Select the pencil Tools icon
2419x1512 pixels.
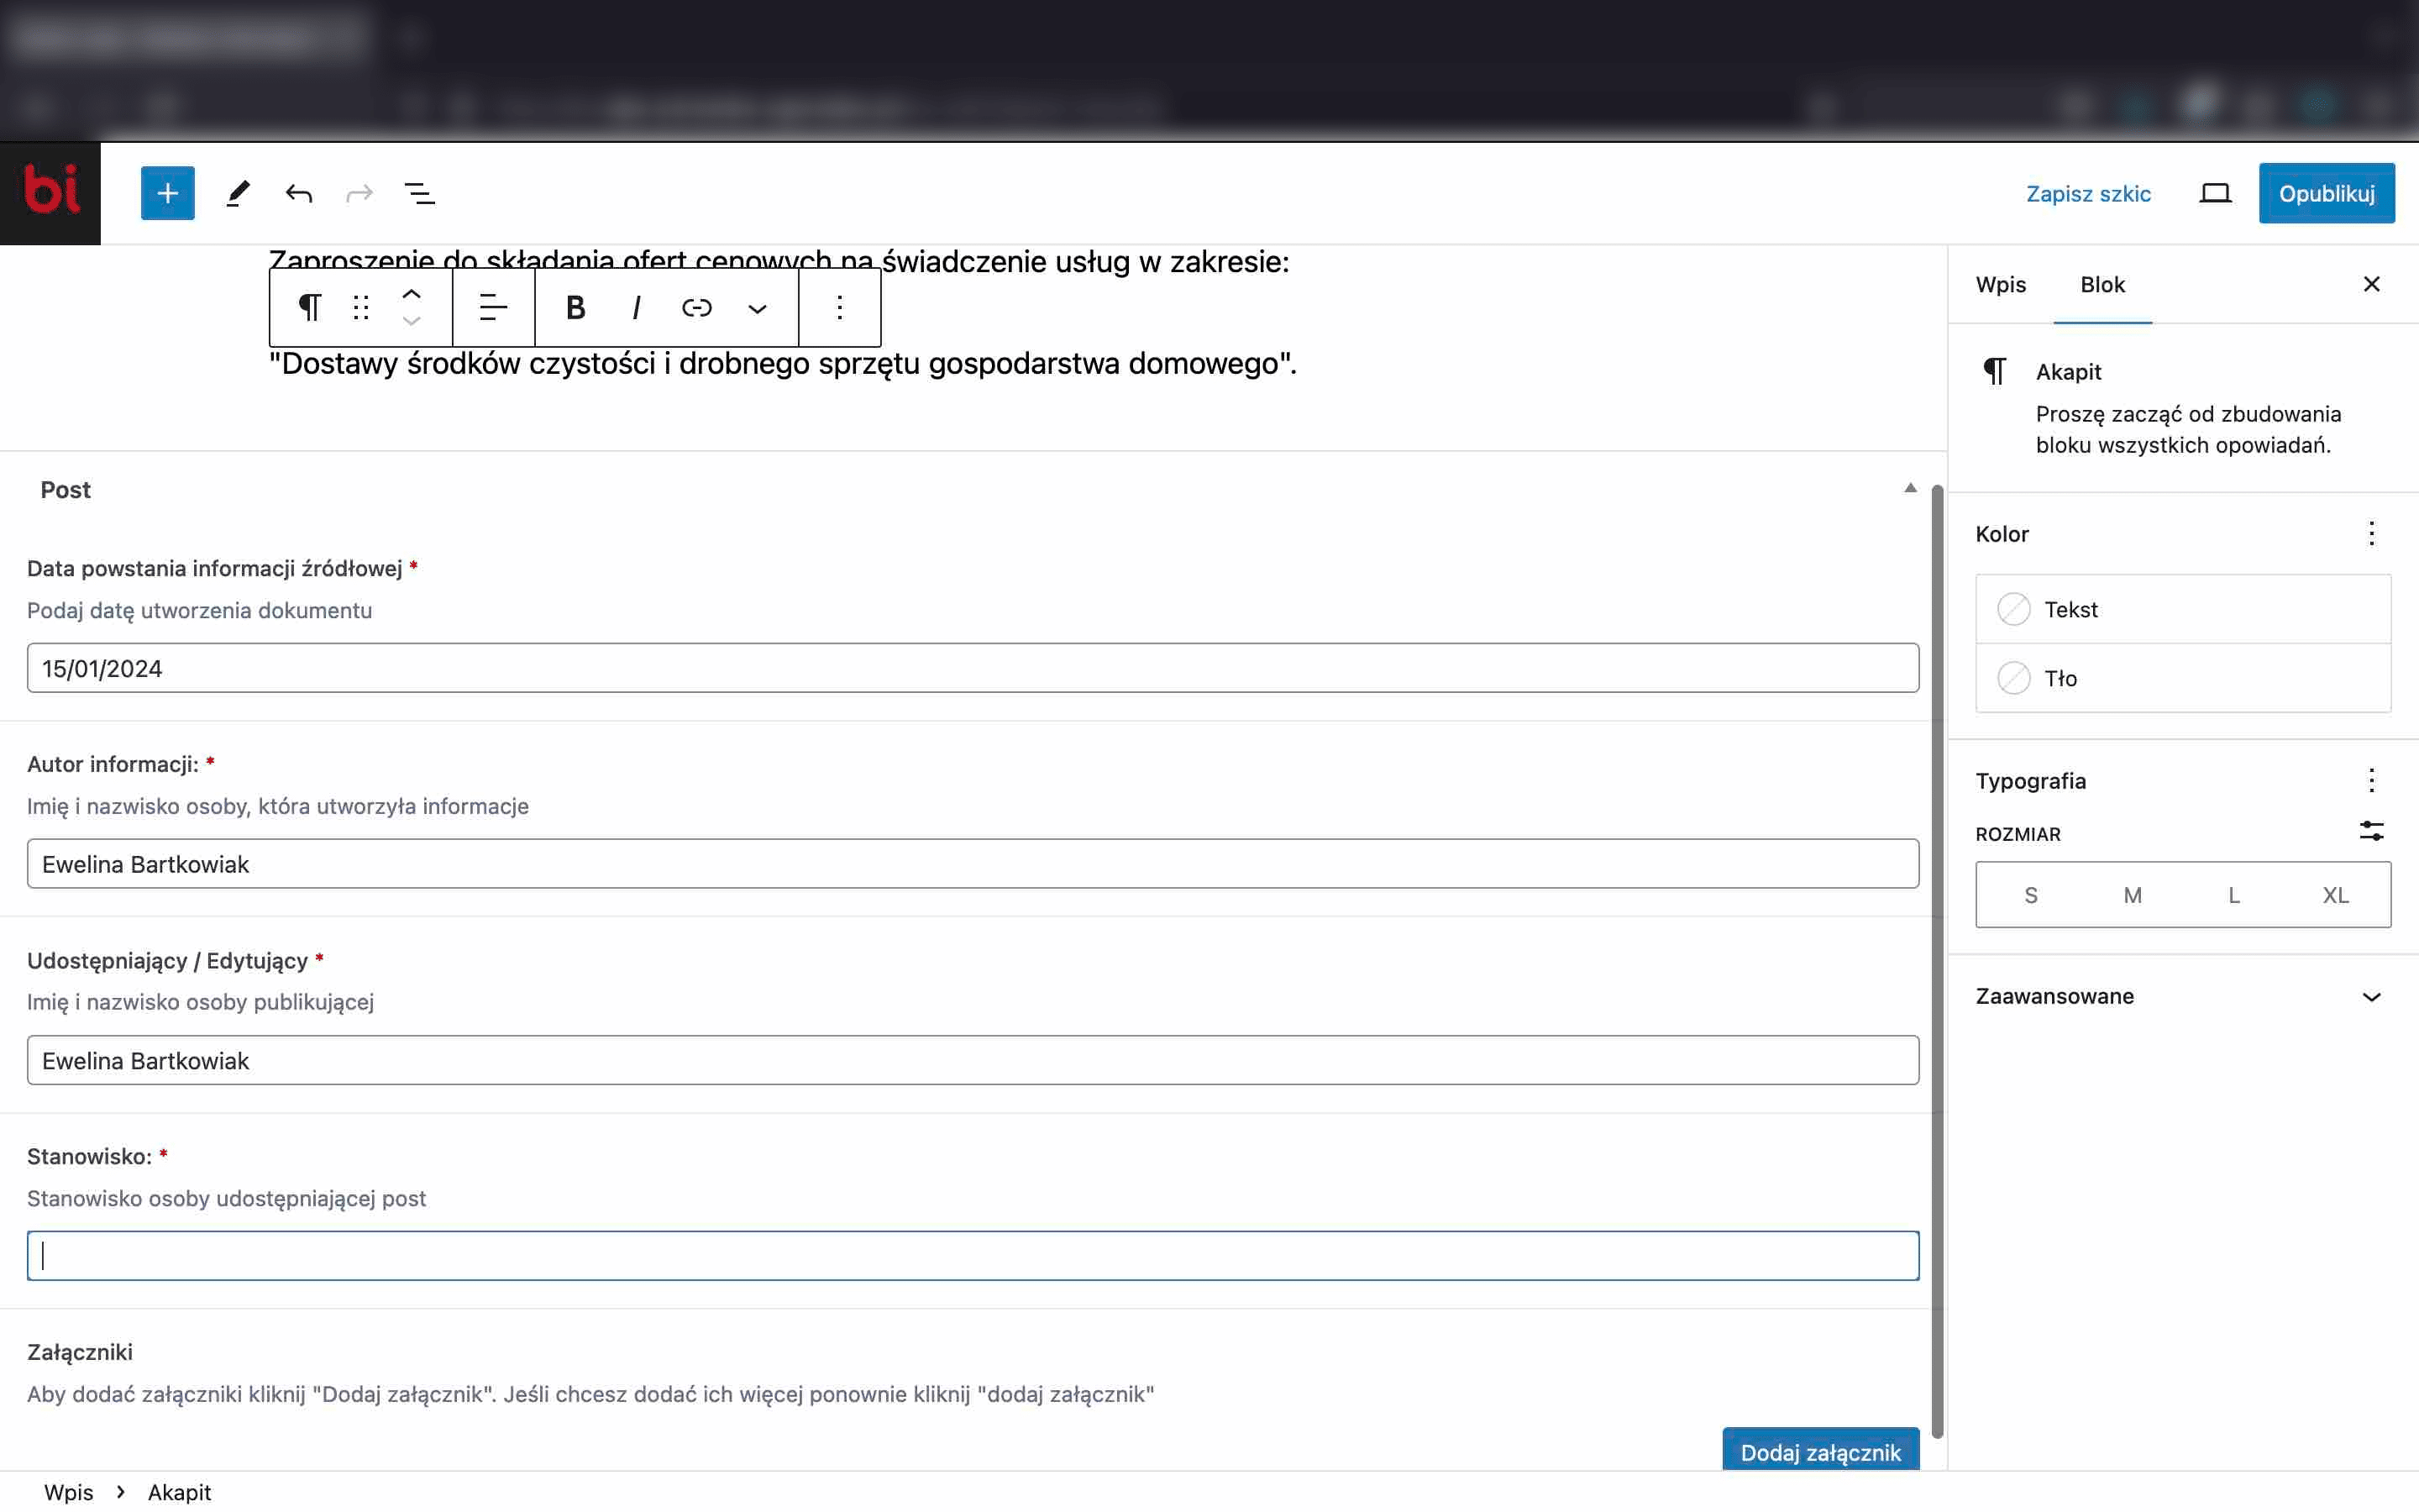coord(237,193)
